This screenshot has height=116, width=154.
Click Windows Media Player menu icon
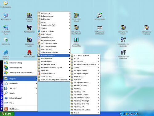(x=39, y=43)
